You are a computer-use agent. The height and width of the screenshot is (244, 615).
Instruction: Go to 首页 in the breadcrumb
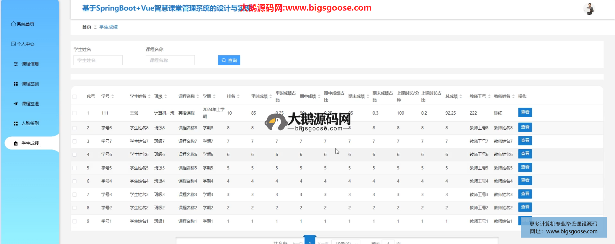tap(86, 27)
